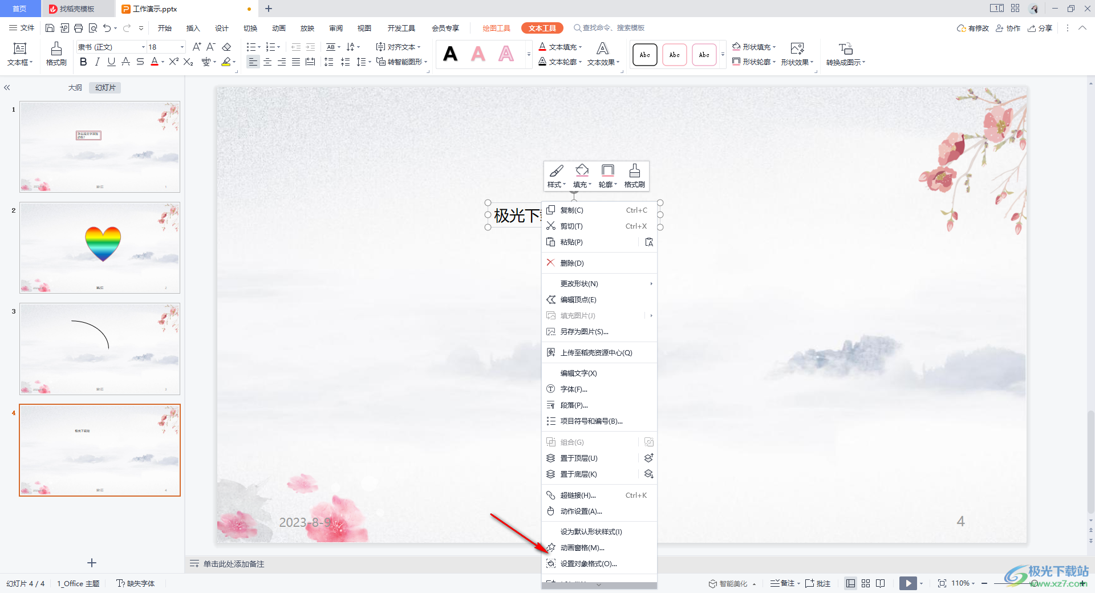Expand the 更改形状 submenu
This screenshot has height=593, width=1095.
599,283
